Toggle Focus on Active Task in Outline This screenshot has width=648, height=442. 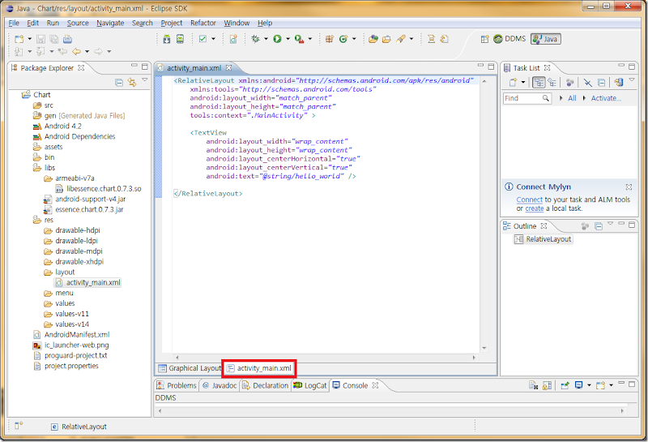pyautogui.click(x=585, y=226)
